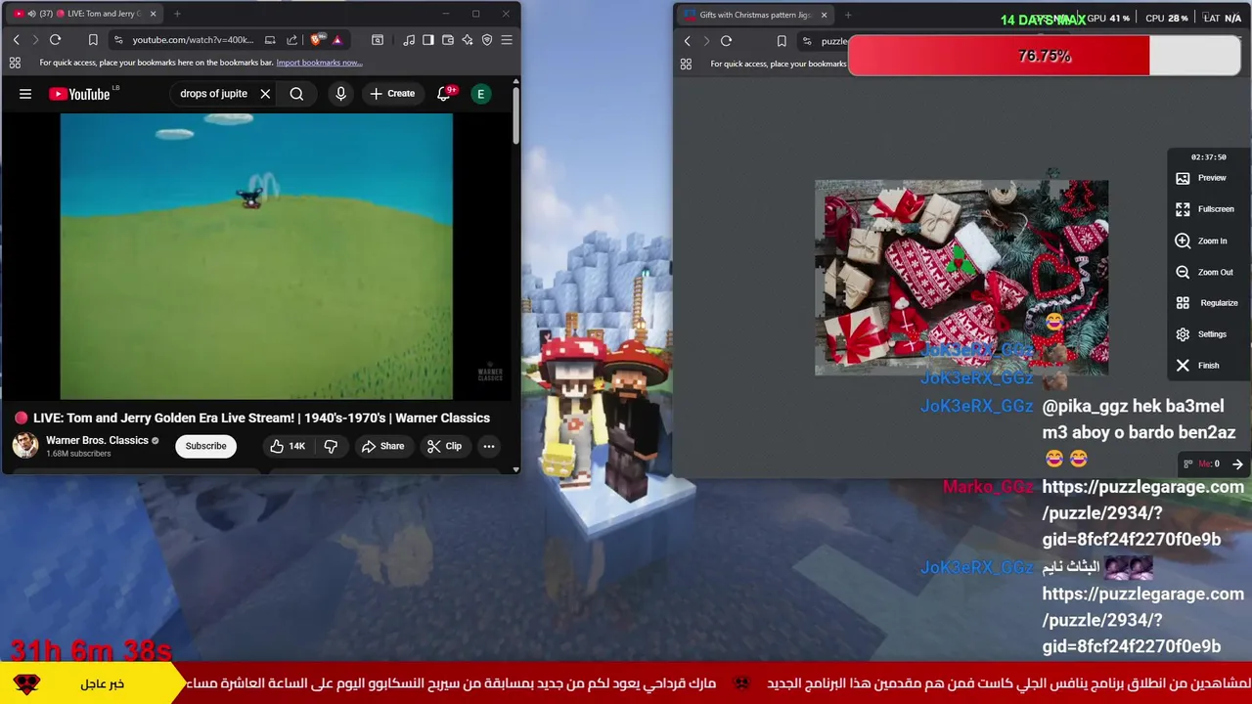Click the YouTube search magnifier button
1252x704 pixels.
tap(296, 94)
